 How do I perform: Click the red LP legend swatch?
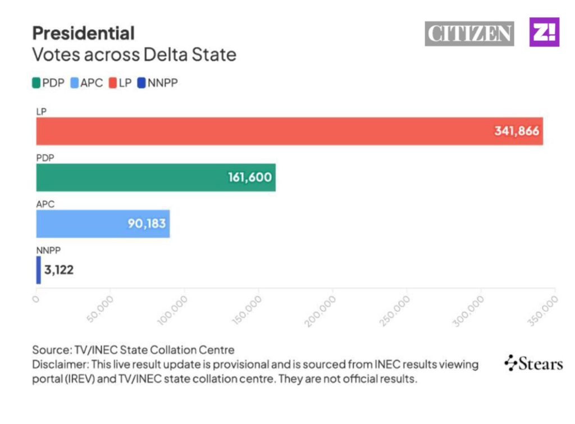pyautogui.click(x=112, y=83)
